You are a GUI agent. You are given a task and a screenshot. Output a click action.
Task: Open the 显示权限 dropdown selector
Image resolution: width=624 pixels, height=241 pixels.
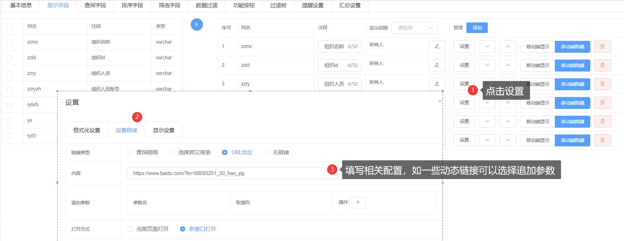(x=414, y=28)
